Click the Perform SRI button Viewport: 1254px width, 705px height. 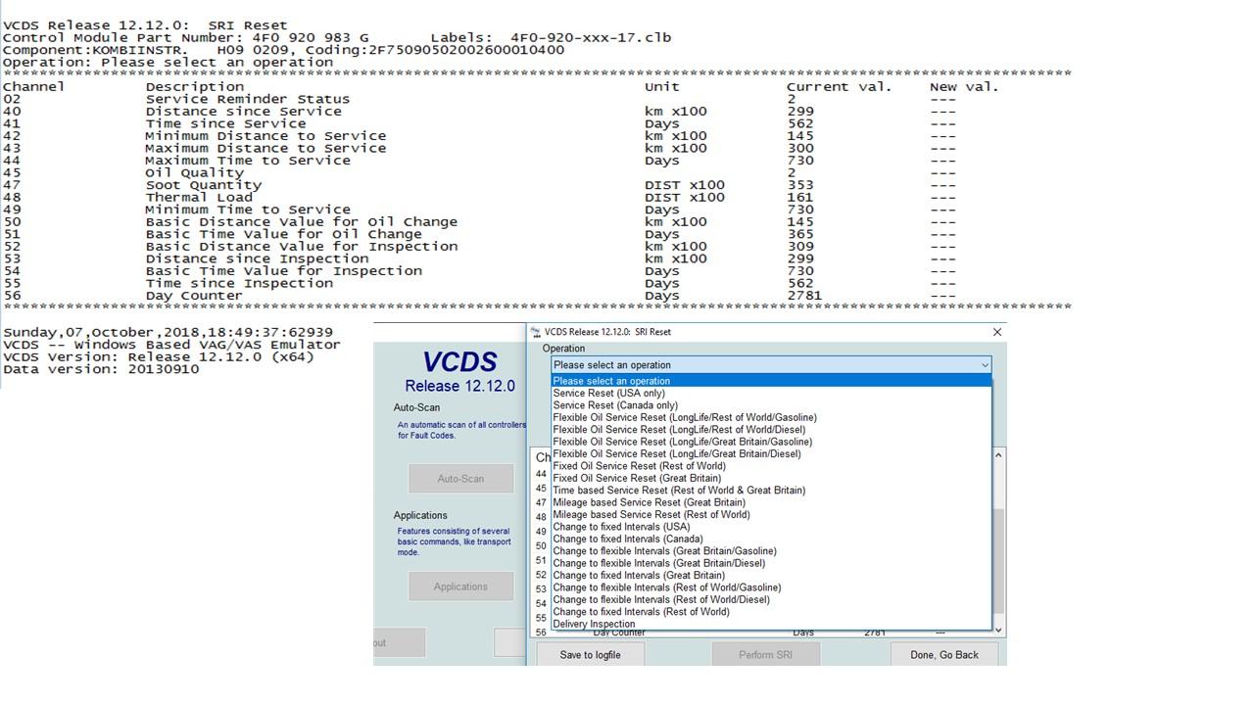coord(765,654)
